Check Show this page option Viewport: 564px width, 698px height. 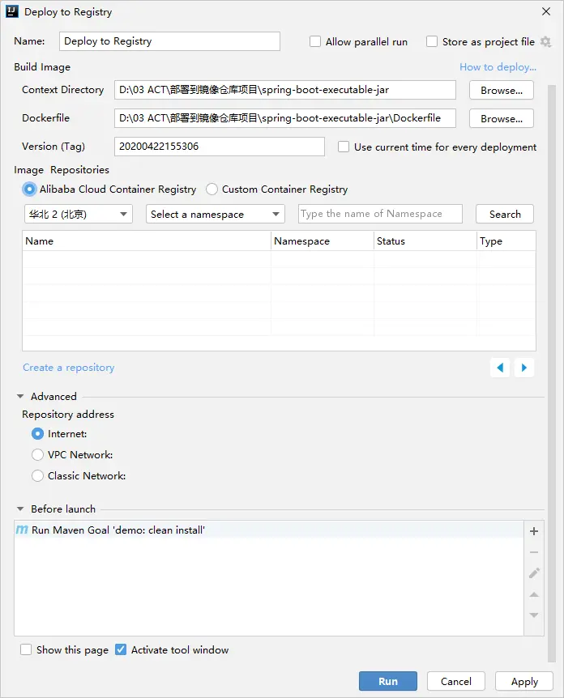point(26,650)
